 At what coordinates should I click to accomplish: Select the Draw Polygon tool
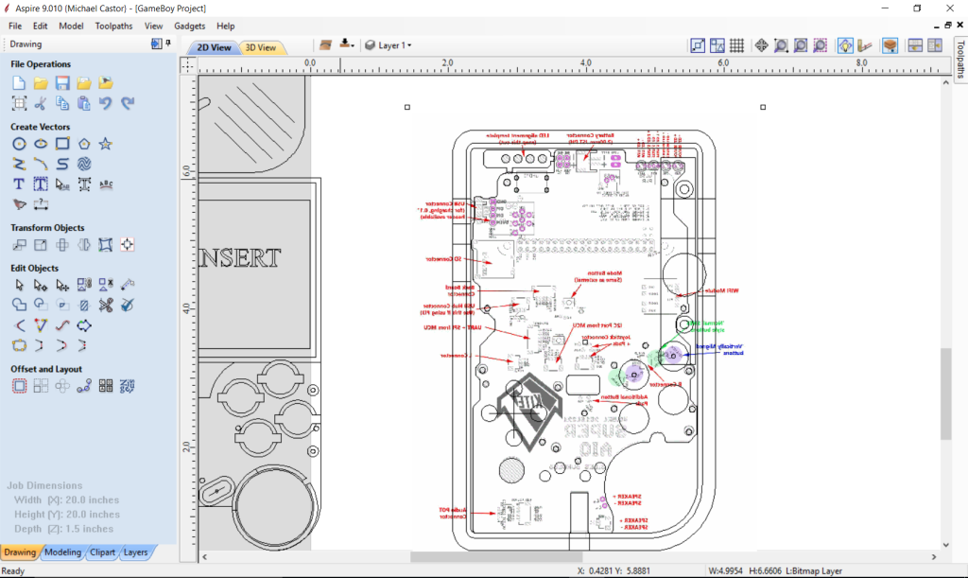point(84,144)
